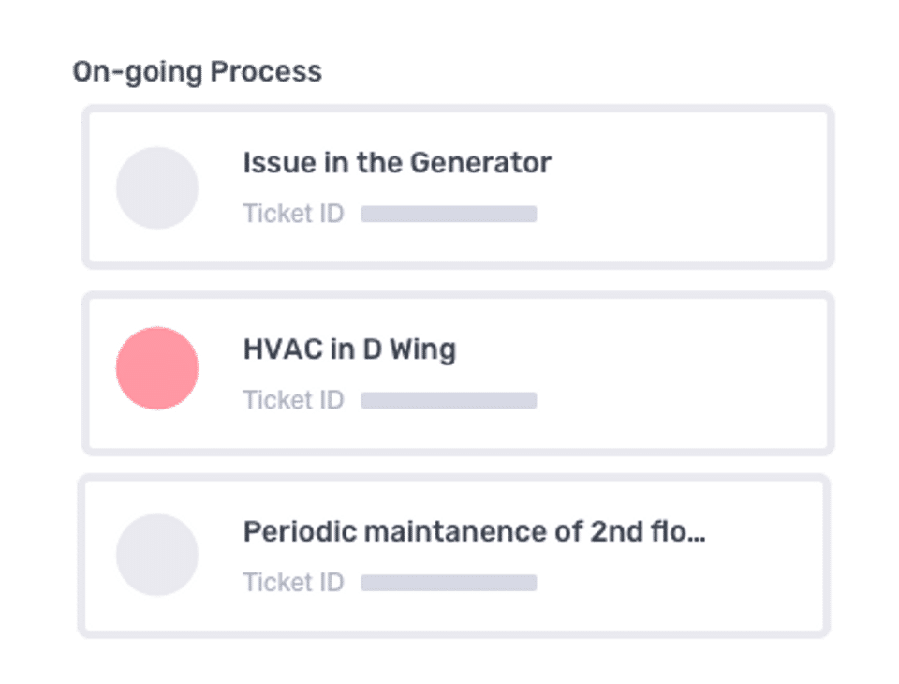Click the Ticket ID label under HVAC in D Wing
Viewport: 899px width, 684px height.
293,400
